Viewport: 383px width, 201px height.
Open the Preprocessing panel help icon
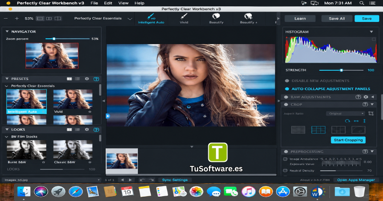click(365, 151)
